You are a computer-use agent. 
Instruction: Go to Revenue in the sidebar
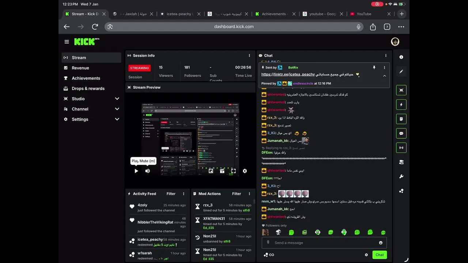pos(91,68)
